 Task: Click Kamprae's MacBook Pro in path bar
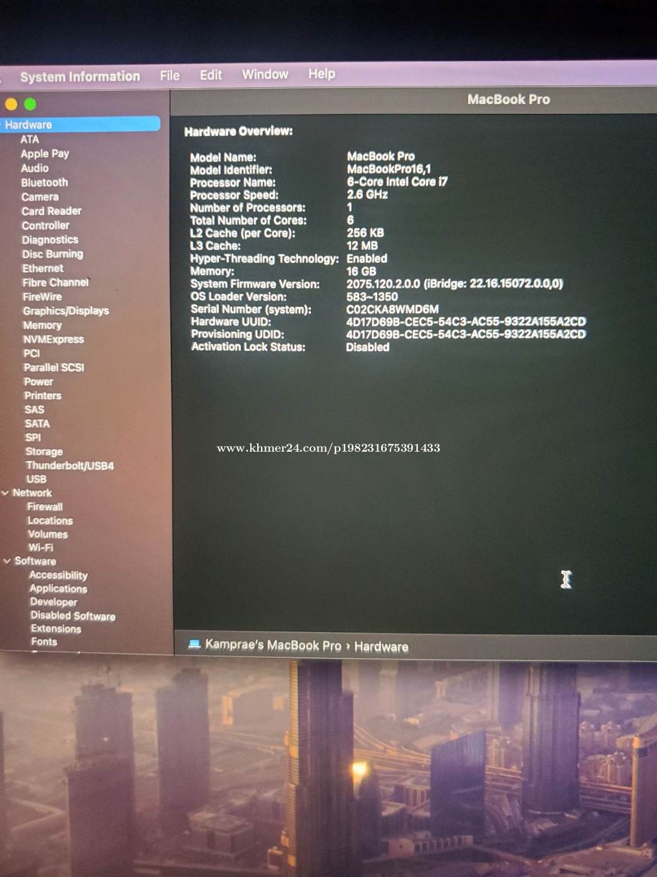click(273, 645)
